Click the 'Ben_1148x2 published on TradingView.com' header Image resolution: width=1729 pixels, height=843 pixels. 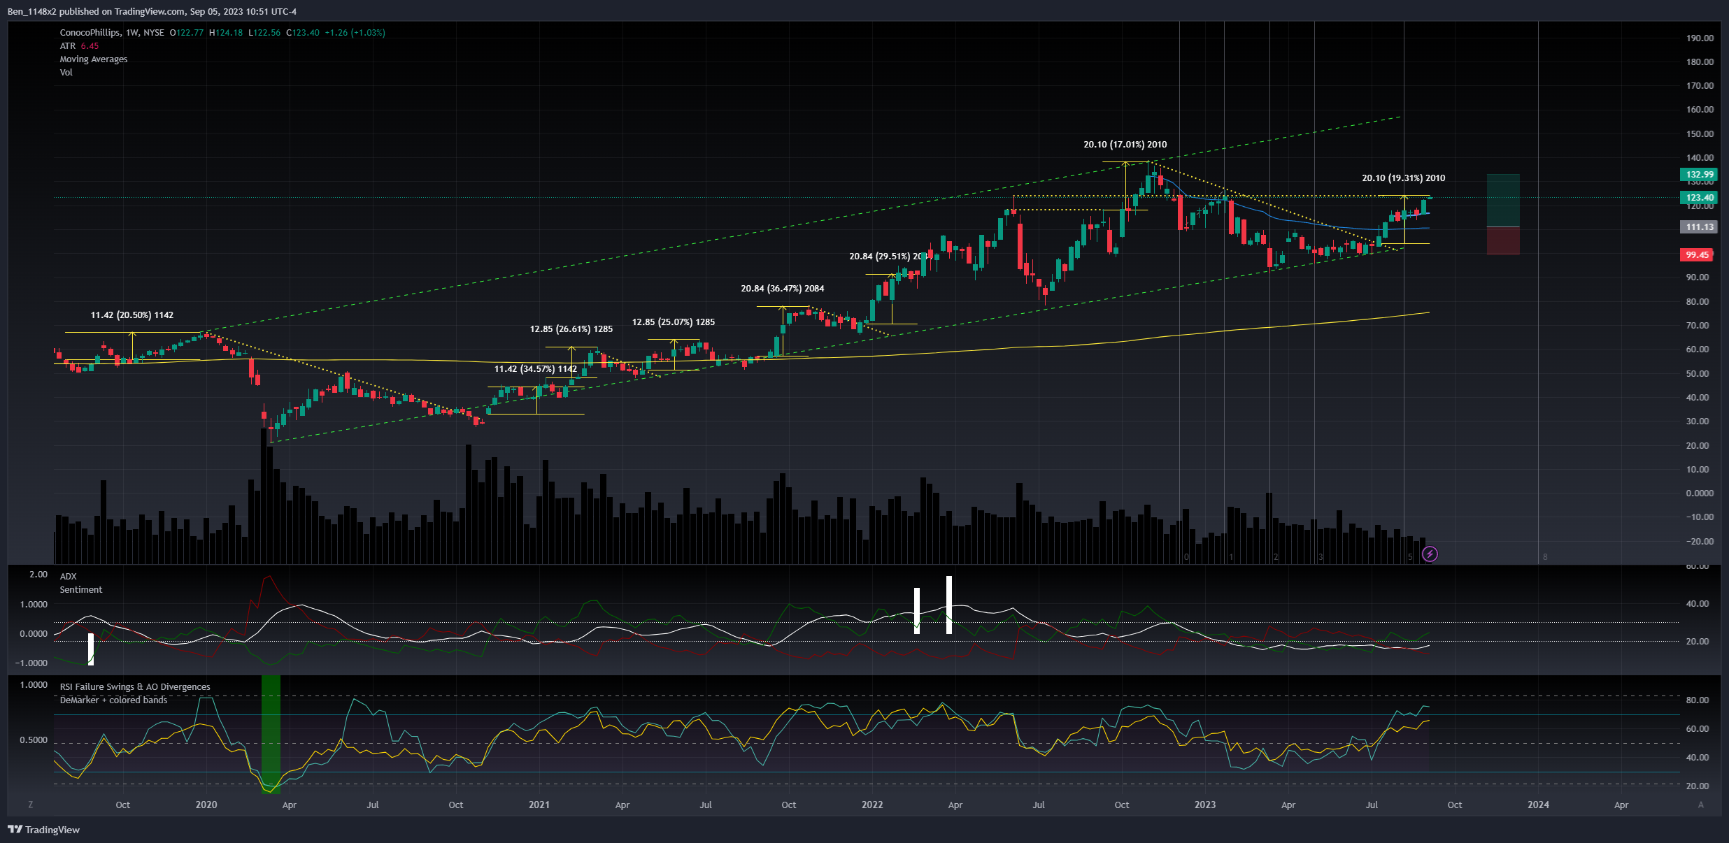click(152, 12)
